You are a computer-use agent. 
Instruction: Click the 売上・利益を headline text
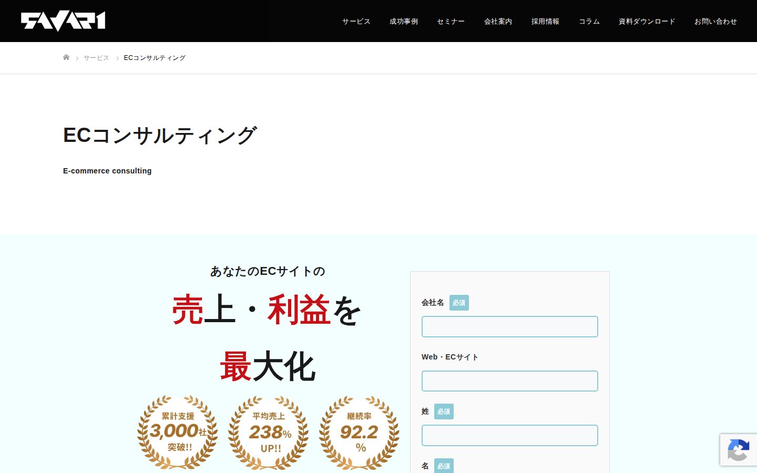coord(267,310)
